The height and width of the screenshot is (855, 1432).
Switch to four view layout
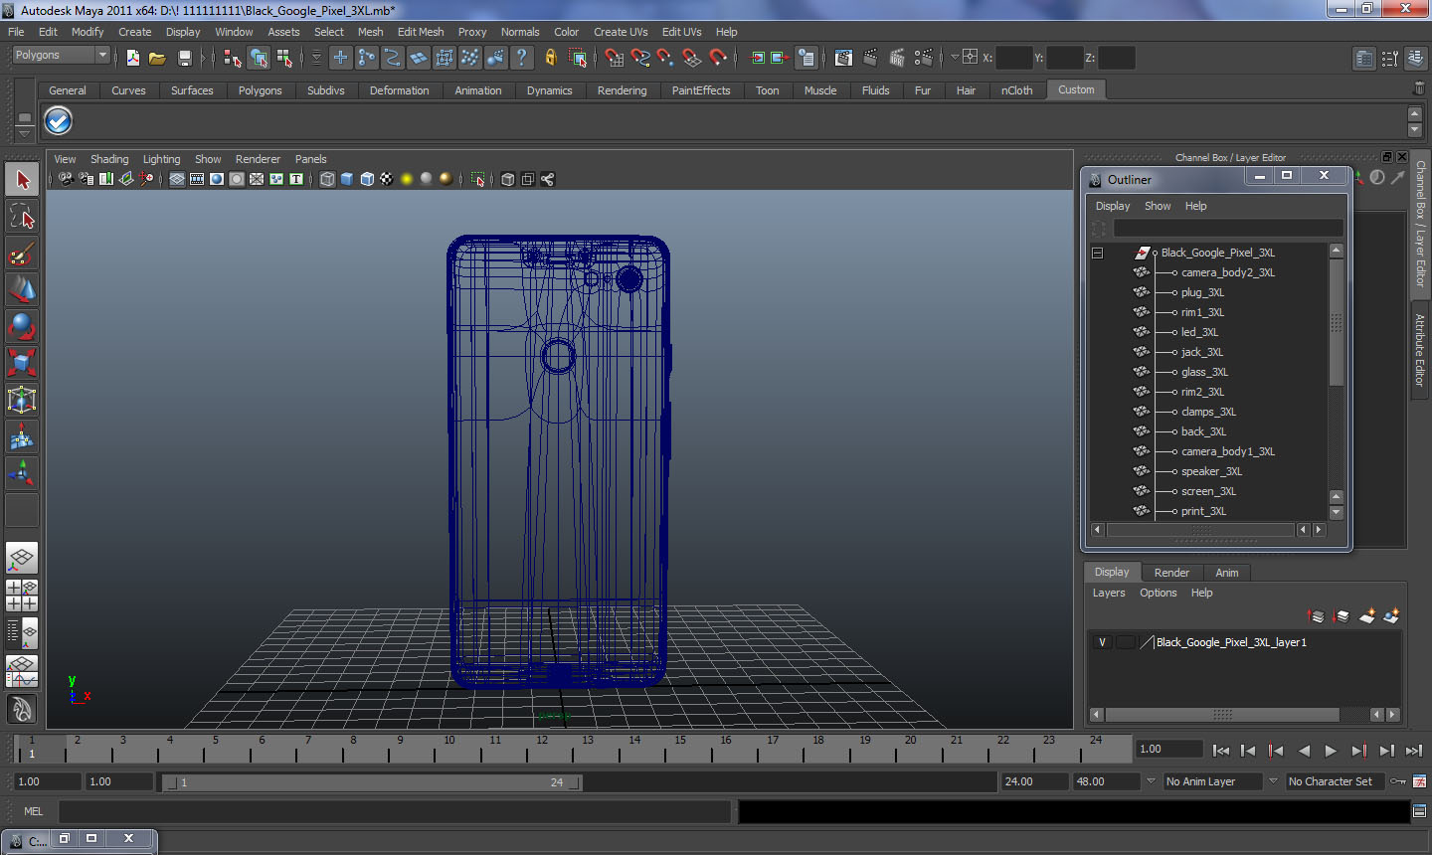point(22,596)
